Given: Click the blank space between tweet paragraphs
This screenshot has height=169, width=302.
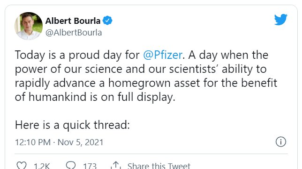Looking at the screenshot, I should [x=151, y=111].
